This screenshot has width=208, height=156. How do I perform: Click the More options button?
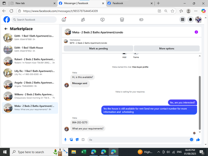[167, 49]
